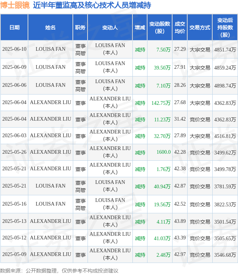Select the average price 27.91
This screenshot has width=238, height=274.
[180, 67]
